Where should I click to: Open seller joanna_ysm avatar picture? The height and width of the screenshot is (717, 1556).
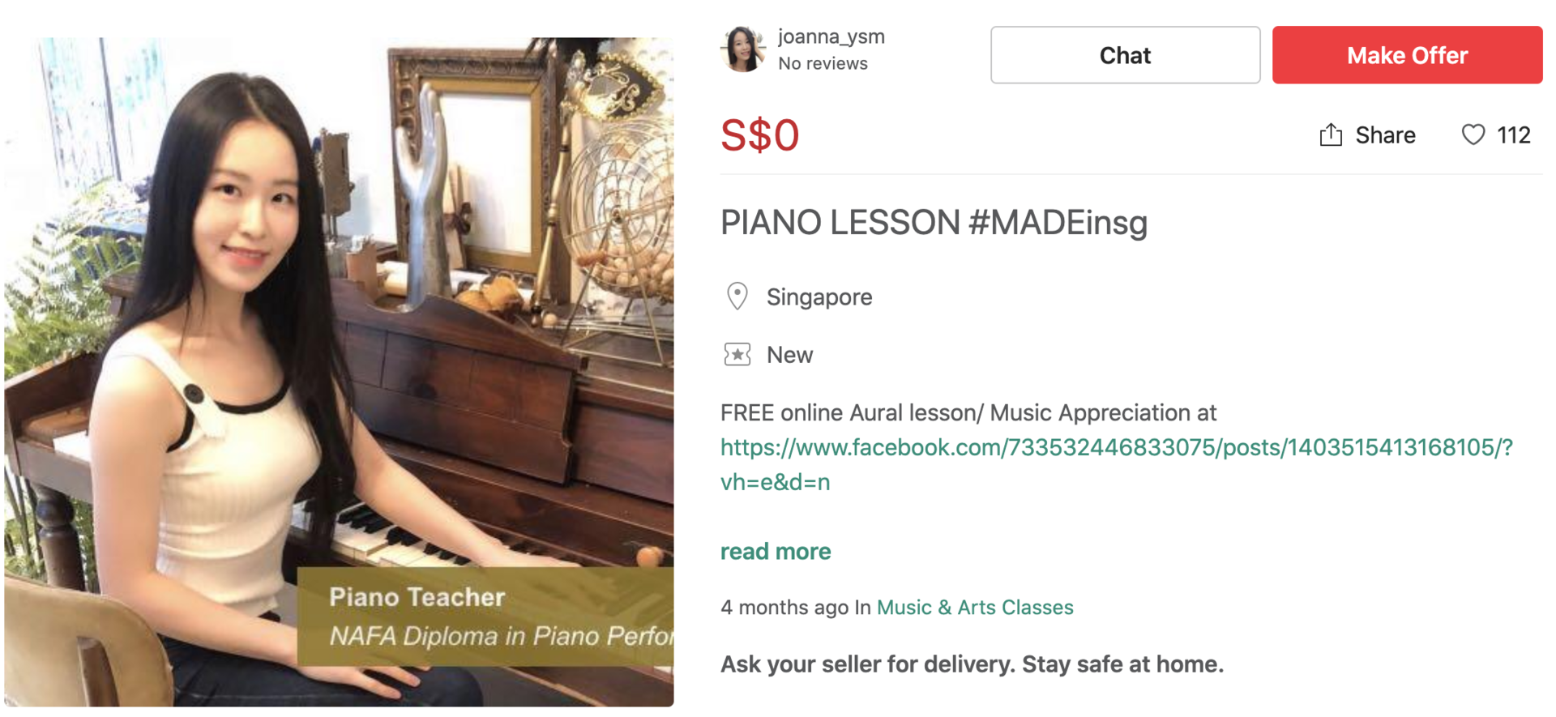click(x=743, y=49)
